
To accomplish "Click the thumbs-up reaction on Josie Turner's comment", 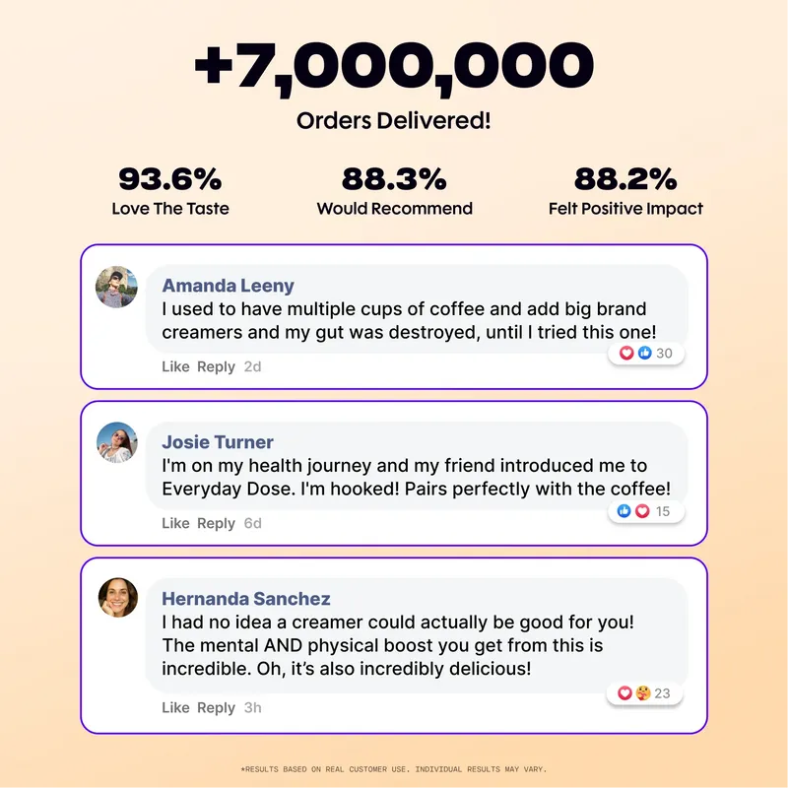I will [x=624, y=511].
